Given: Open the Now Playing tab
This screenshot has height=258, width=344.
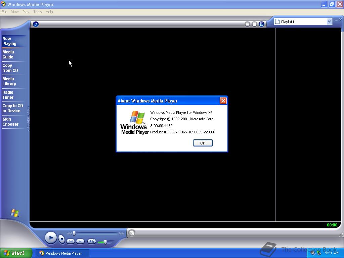Looking at the screenshot, I should tap(9, 41).
